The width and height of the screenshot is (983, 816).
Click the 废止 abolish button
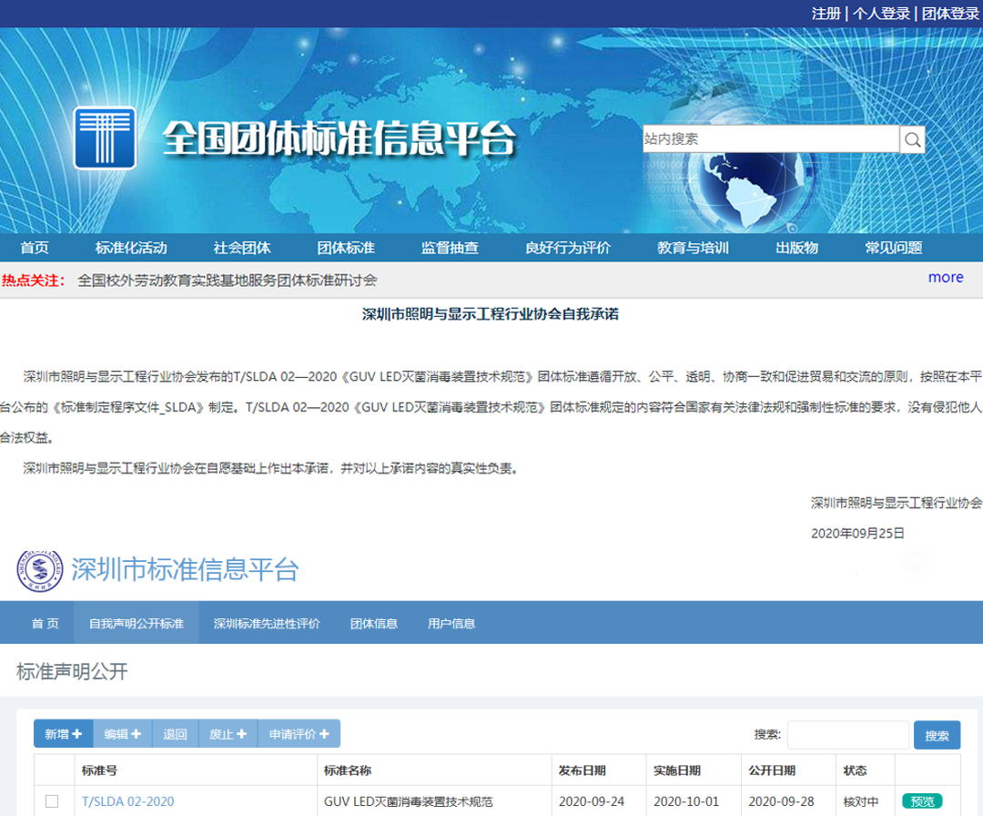[x=228, y=734]
